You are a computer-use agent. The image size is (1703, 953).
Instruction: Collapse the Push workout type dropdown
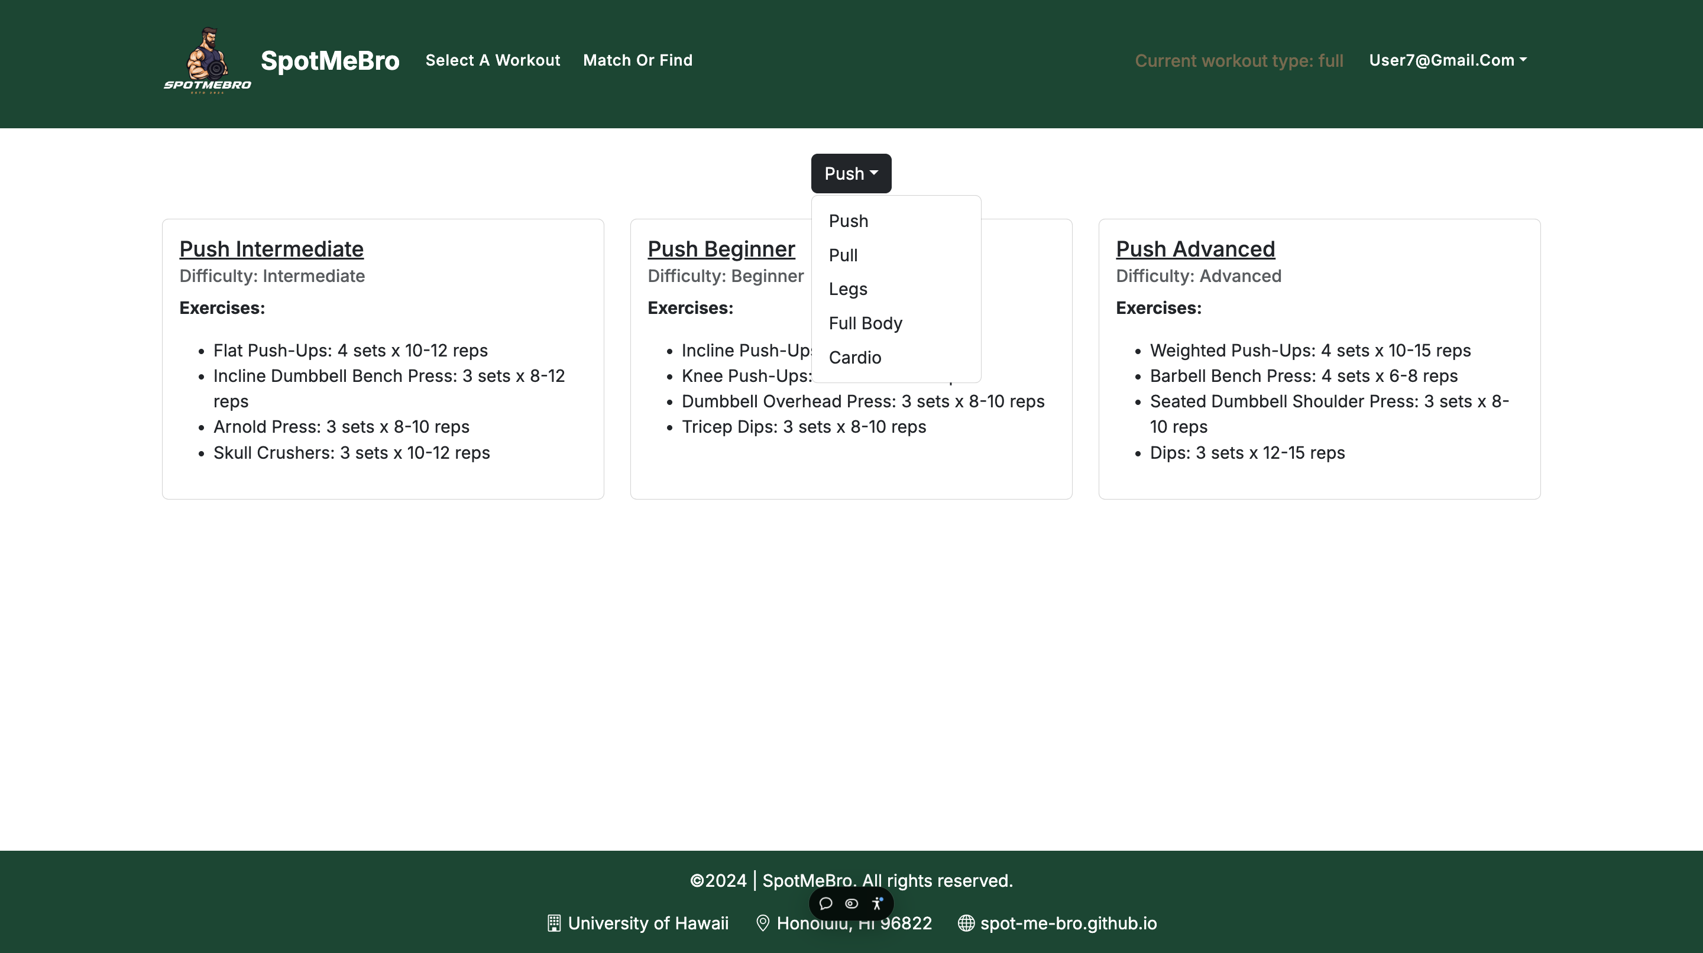click(x=851, y=174)
